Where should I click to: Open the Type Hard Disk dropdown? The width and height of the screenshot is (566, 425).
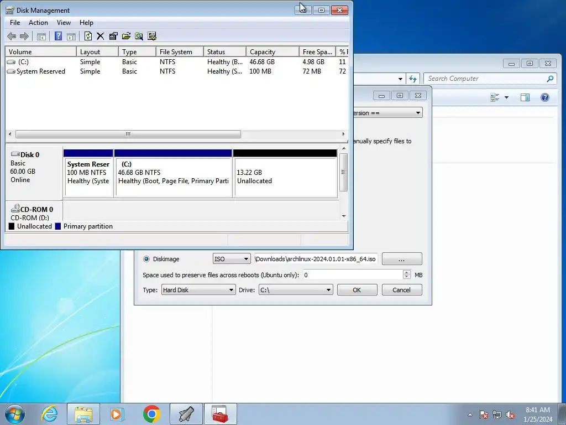(x=198, y=290)
